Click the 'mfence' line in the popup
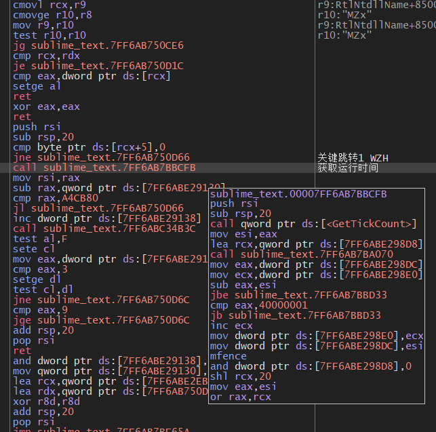 click(x=228, y=356)
